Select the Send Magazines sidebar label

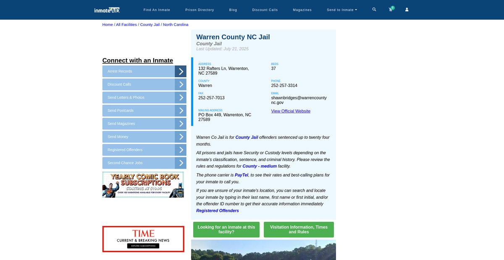point(121,124)
